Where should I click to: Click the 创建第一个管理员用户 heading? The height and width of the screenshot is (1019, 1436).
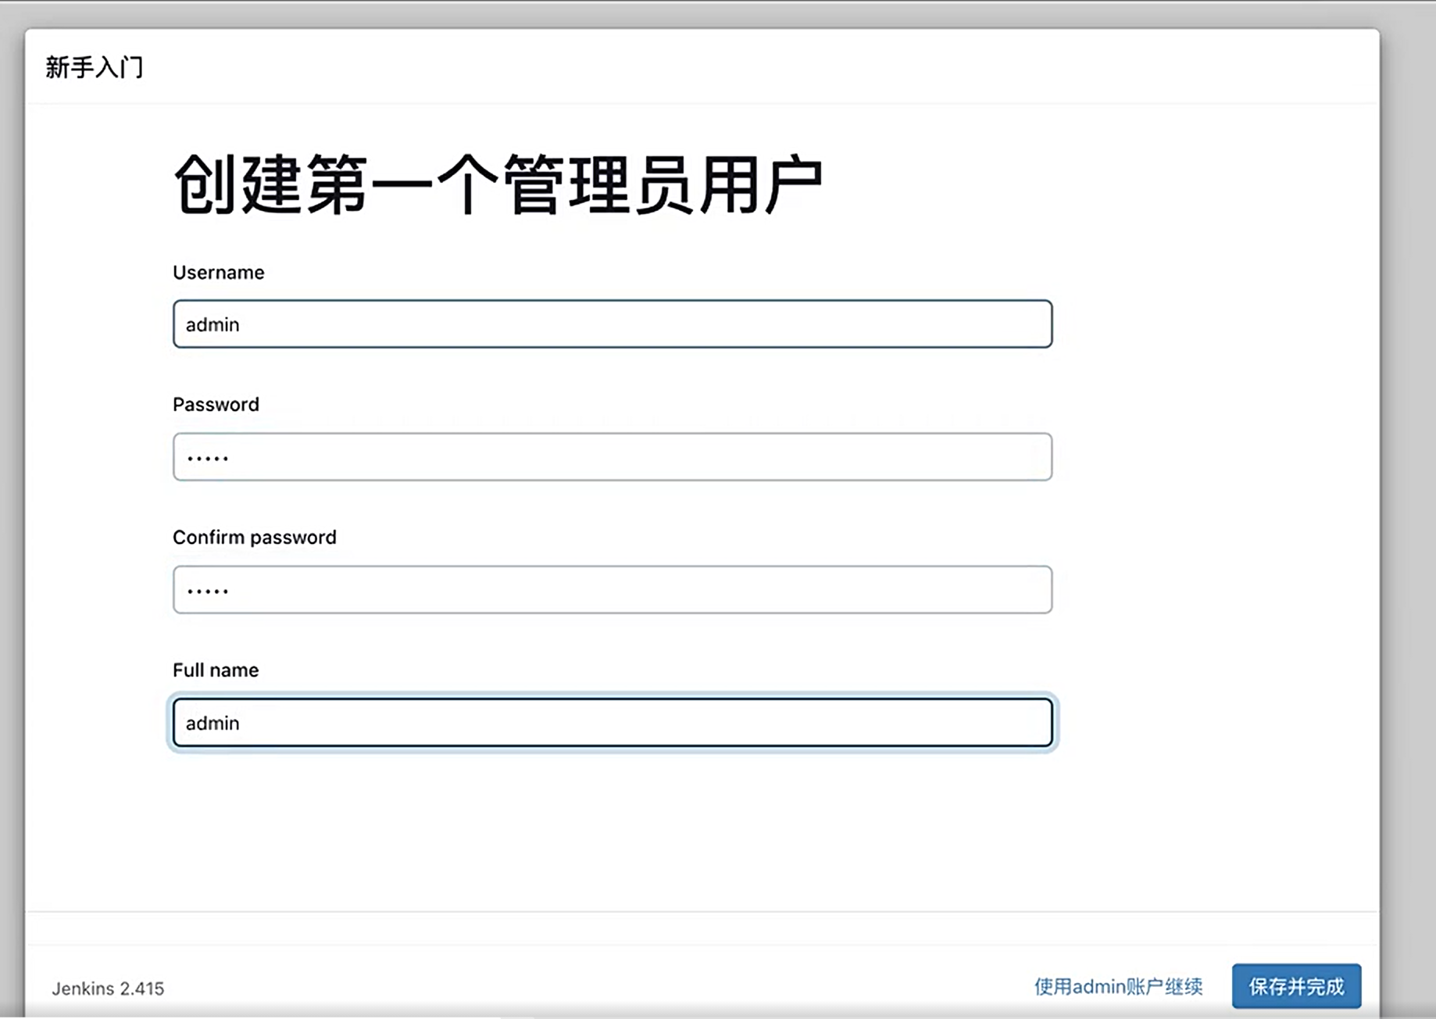(498, 184)
